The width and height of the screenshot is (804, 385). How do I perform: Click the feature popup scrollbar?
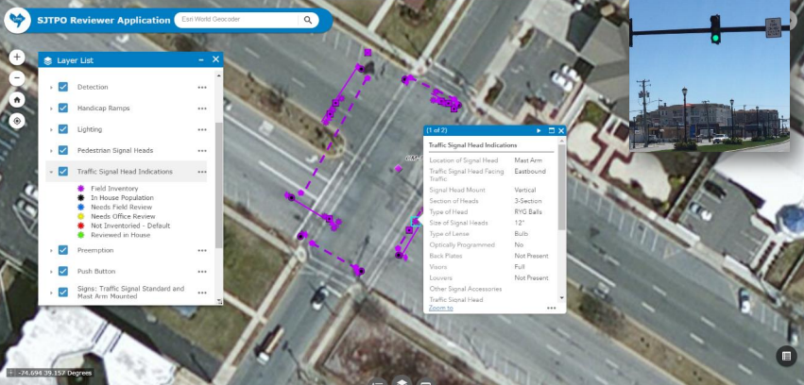pos(561,188)
